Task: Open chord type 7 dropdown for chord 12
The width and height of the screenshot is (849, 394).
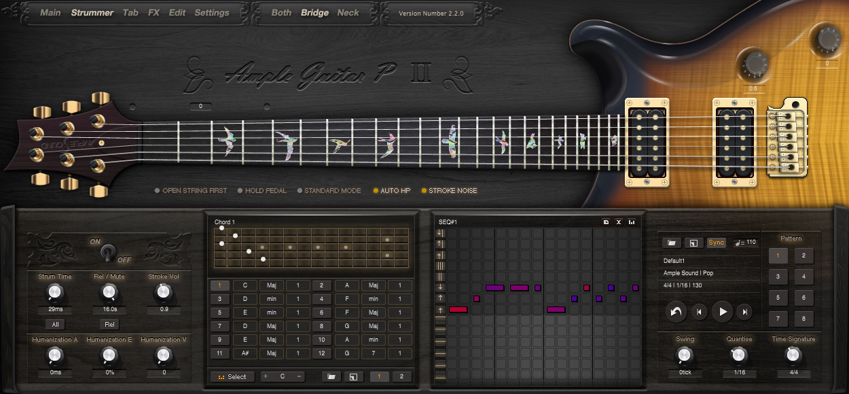Action: click(373, 354)
